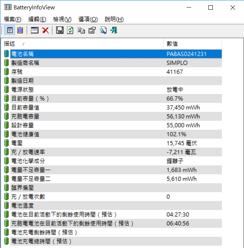Select the 製造日期 row
The image size is (244, 248).
[113, 81]
